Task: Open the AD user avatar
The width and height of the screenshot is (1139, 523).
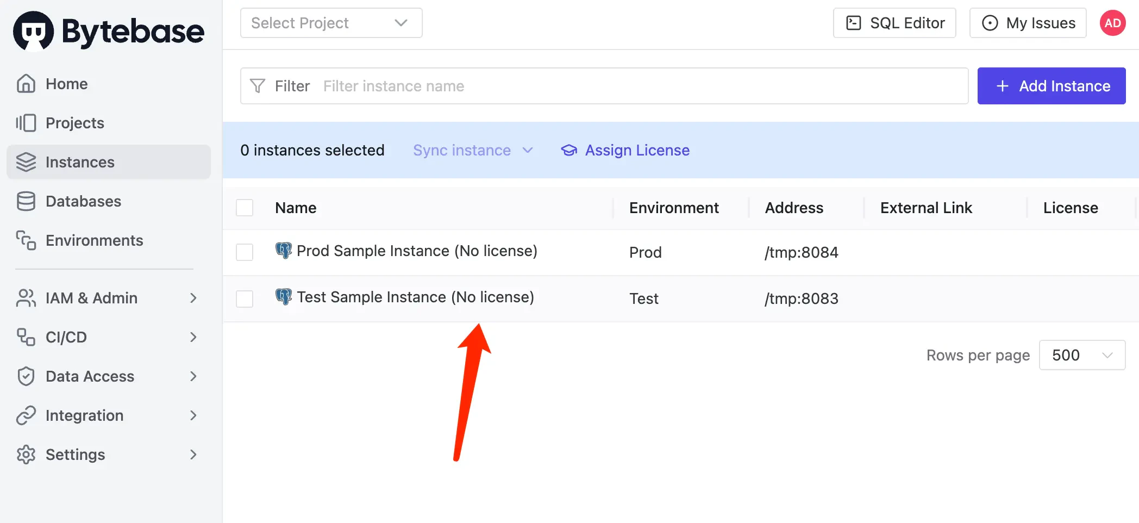Action: [x=1112, y=23]
